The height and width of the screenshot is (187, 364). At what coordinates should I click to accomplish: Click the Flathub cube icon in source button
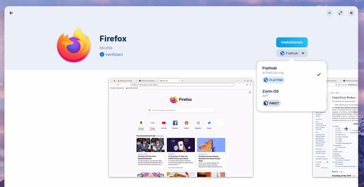pyautogui.click(x=282, y=53)
